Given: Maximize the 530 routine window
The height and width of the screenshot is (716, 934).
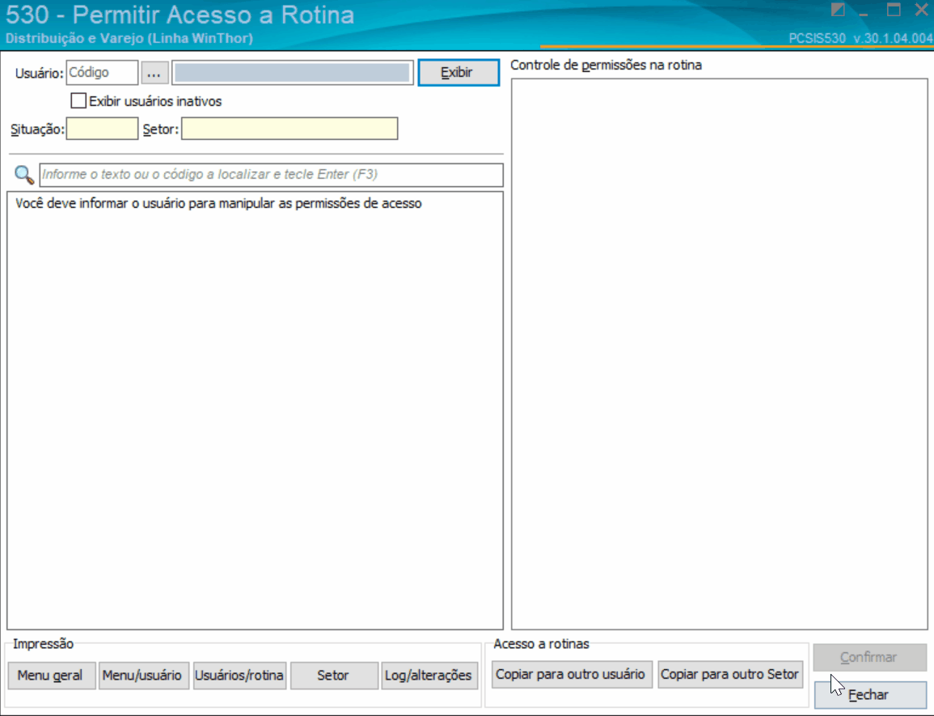Looking at the screenshot, I should point(894,10).
